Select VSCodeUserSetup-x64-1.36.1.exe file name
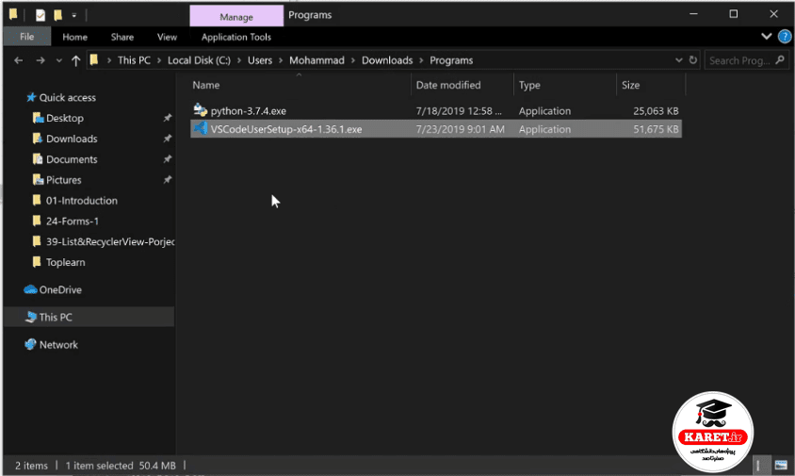The image size is (795, 476). (286, 129)
